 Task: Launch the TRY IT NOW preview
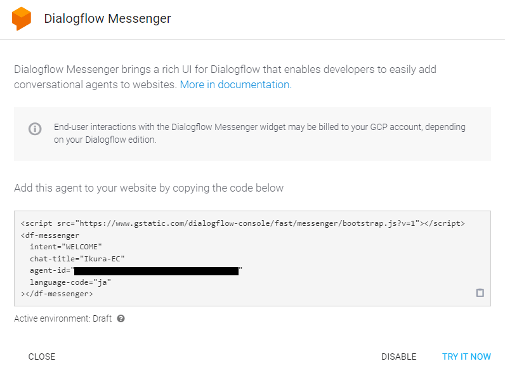pyautogui.click(x=466, y=357)
